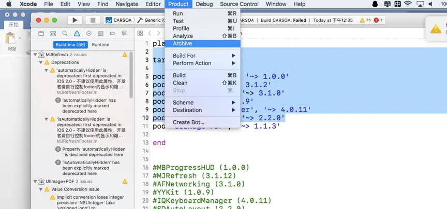Image resolution: width=447 pixels, height=209 pixels.
Task: Collapse the 'automaticallyHidden' is deprecated issue
Action: click(47, 70)
